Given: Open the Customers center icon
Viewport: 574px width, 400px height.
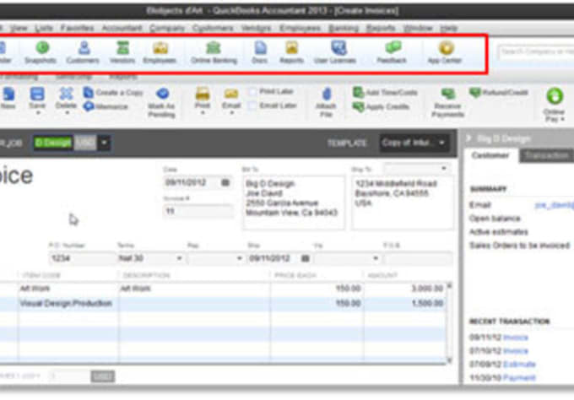Looking at the screenshot, I should point(83,52).
